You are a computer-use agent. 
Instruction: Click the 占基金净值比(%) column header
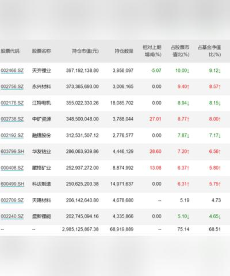coord(209,51)
